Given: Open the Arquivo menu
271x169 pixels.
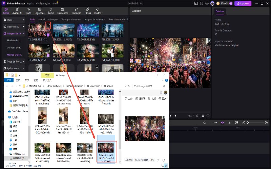Looking at the screenshot, I should pos(30,3).
